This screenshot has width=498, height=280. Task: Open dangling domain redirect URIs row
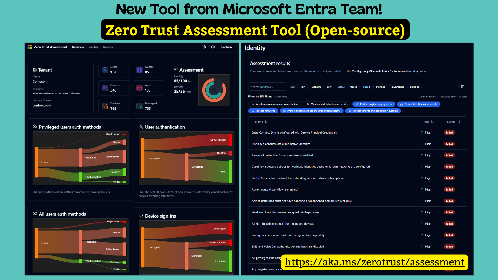[358, 201]
